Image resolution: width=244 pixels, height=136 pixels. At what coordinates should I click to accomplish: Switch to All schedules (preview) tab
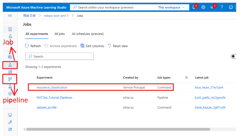[88, 34]
